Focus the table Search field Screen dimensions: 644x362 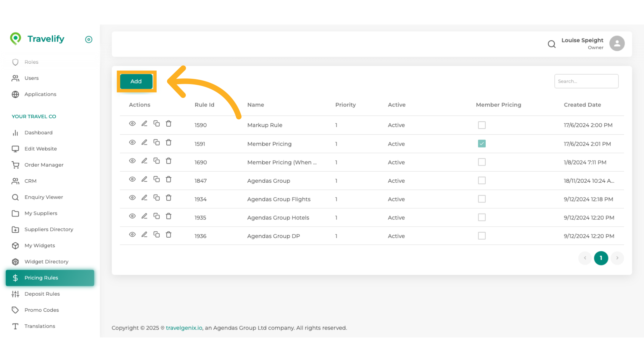click(586, 81)
